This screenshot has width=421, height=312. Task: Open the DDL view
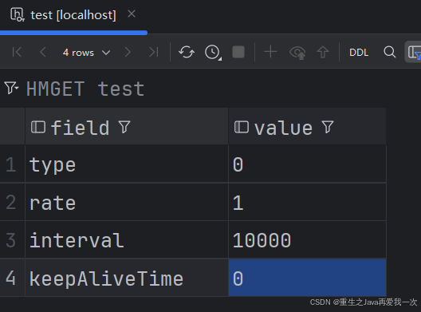click(x=359, y=53)
